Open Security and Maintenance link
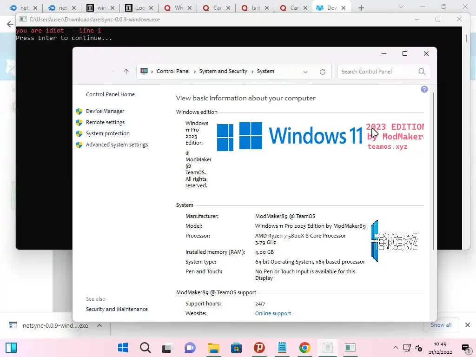Screen dimensions: 476x357 point(117,309)
